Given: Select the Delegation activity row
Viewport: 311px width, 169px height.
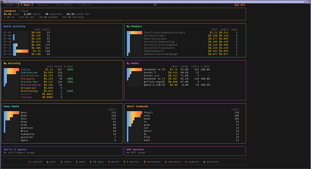Looking at the screenshot, I should point(38,88).
